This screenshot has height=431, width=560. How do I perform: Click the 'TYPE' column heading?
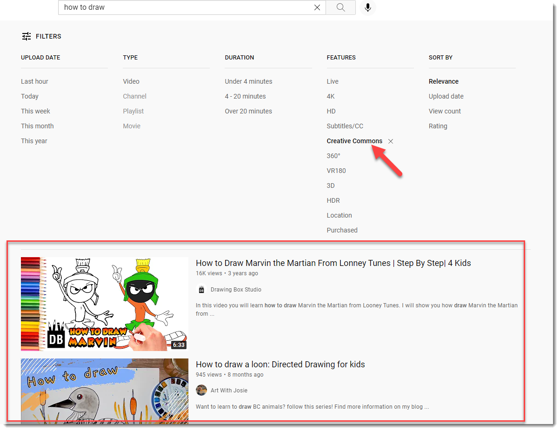[x=130, y=58]
